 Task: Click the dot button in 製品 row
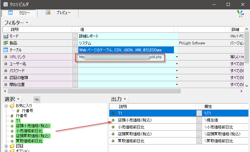[75, 43]
